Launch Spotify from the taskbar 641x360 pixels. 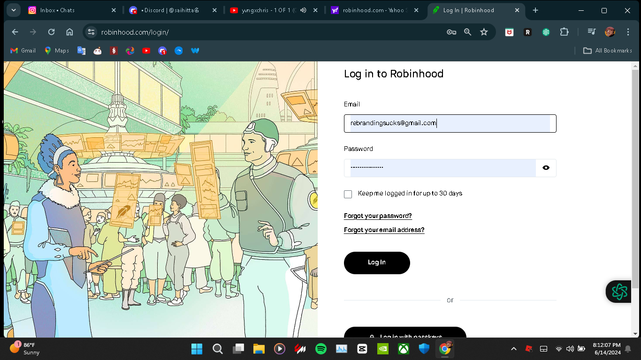[x=321, y=349]
